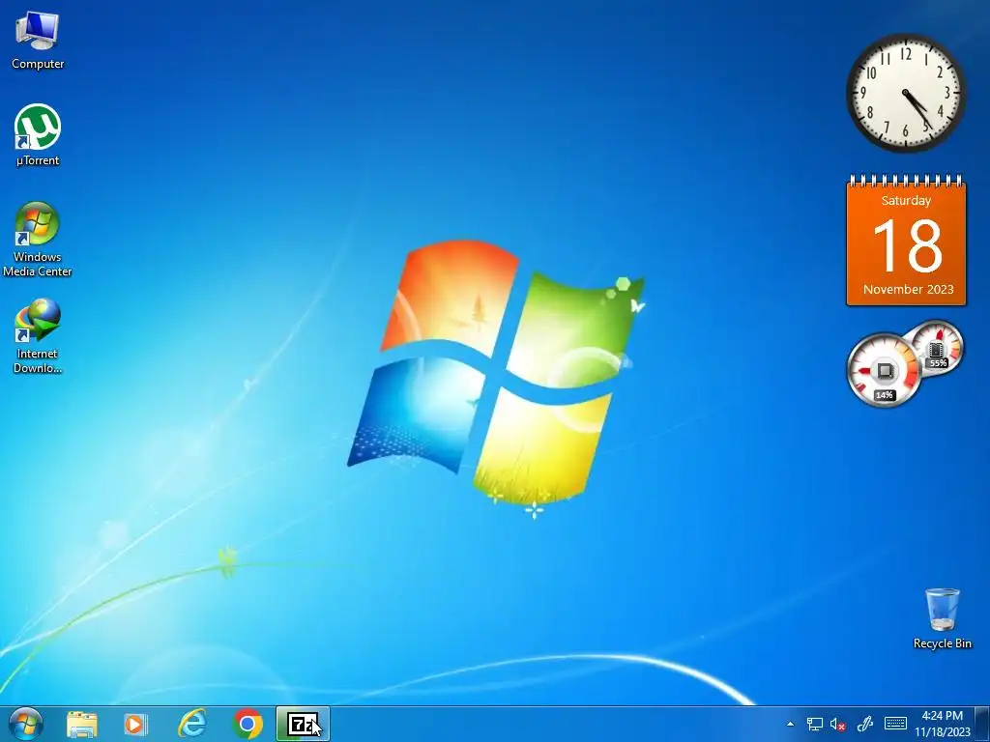Open the taskbar clock 4:24 PM
Image resolution: width=990 pixels, height=742 pixels.
[942, 725]
